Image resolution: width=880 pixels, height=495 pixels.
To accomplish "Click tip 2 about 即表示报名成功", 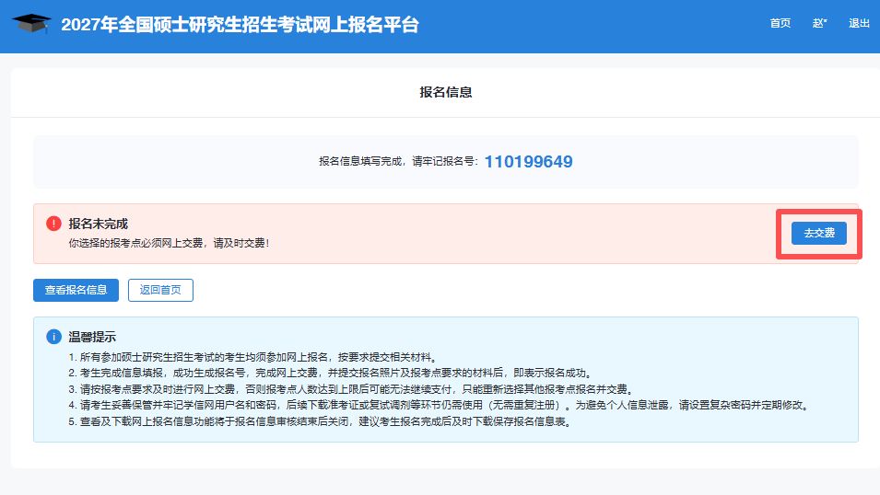I will 330,373.
